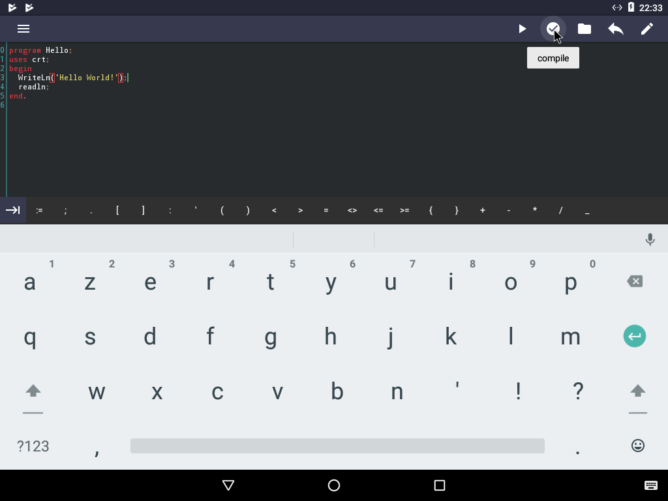This screenshot has height=501, width=668.
Task: Switch to ?123 symbols keyboard
Action: pyautogui.click(x=33, y=446)
